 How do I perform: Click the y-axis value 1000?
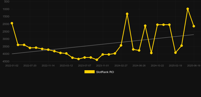6,9
